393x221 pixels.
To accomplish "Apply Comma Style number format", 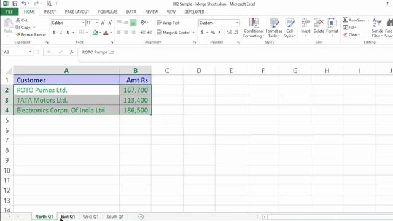I will pos(220,33).
